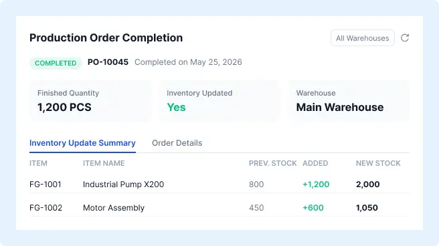This screenshot has height=246, width=439.
Task: Click order number PO-10045
Action: pyautogui.click(x=108, y=62)
